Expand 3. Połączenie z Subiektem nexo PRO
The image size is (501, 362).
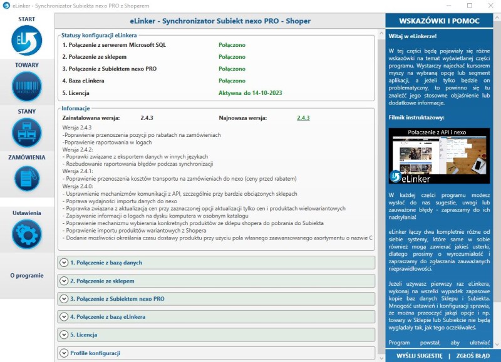pyautogui.click(x=64, y=299)
